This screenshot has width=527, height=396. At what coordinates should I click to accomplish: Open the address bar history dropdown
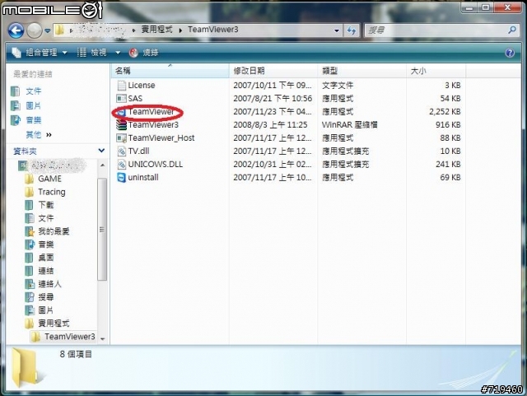[337, 30]
